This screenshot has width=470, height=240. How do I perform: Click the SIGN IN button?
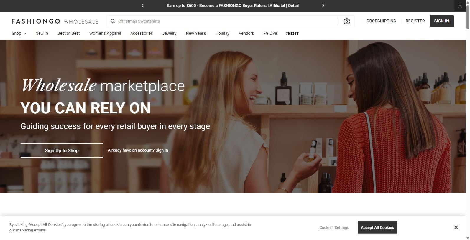pos(441,21)
